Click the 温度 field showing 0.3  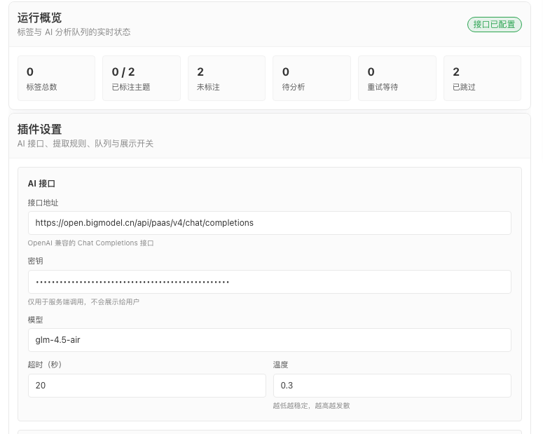click(x=392, y=386)
